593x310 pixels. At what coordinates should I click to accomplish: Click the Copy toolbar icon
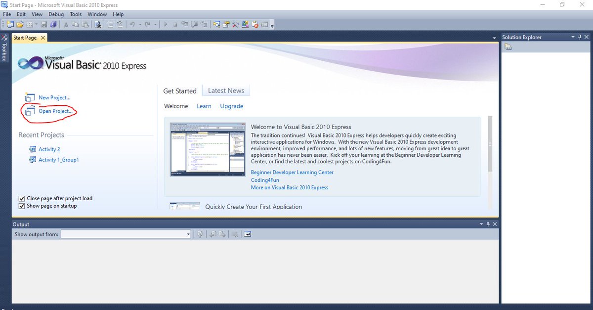pos(76,24)
